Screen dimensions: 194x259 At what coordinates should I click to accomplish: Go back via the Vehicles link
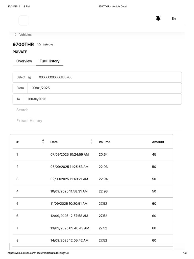(x=26, y=34)
